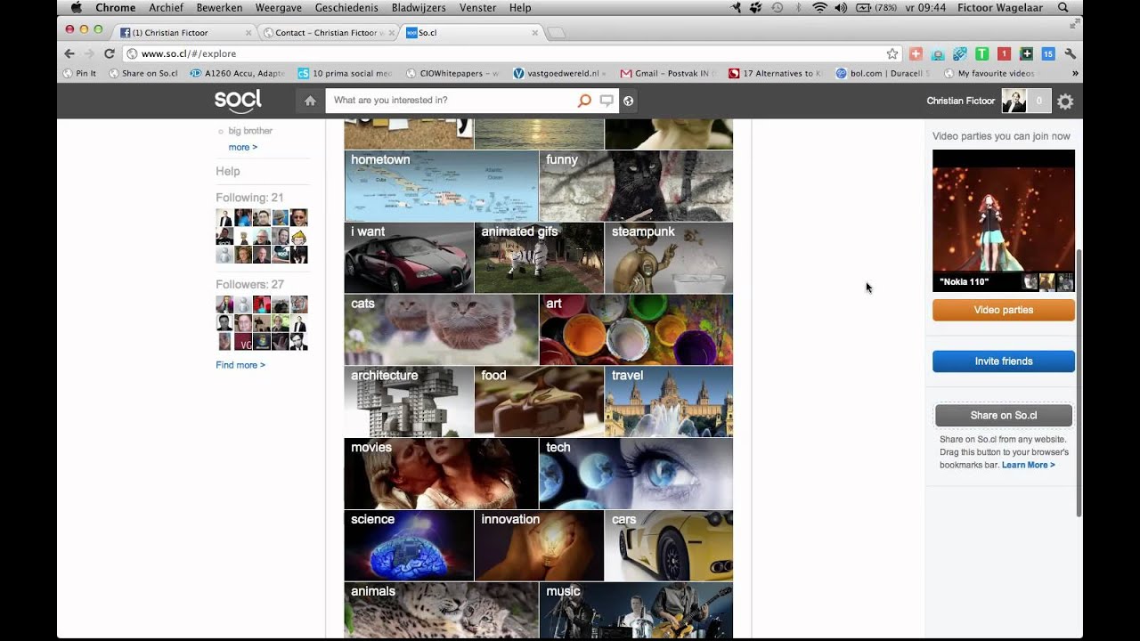Go back with the browser back arrow
This screenshot has width=1140, height=641.
[69, 53]
